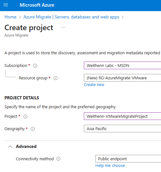Image resolution: width=161 pixels, height=172 pixels.
Task: Collapse the Advanced section chevron
Action: click(x=10, y=147)
